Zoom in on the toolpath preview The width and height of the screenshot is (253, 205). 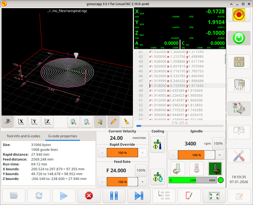pyautogui.click(x=74, y=121)
